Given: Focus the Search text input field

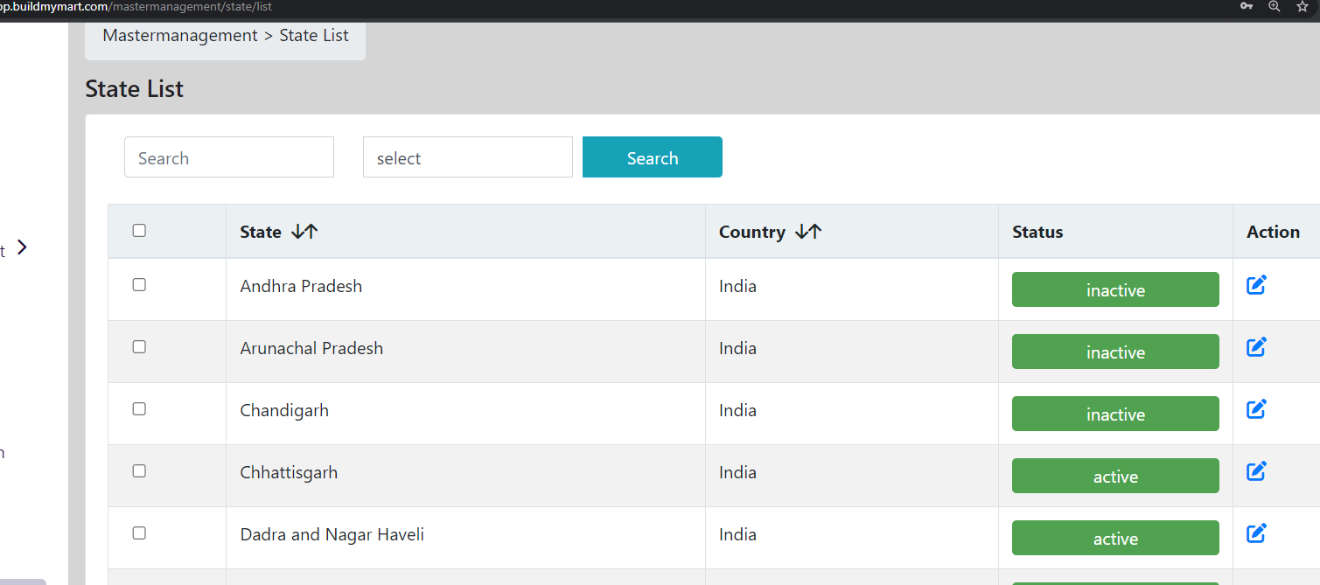Looking at the screenshot, I should pos(229,157).
